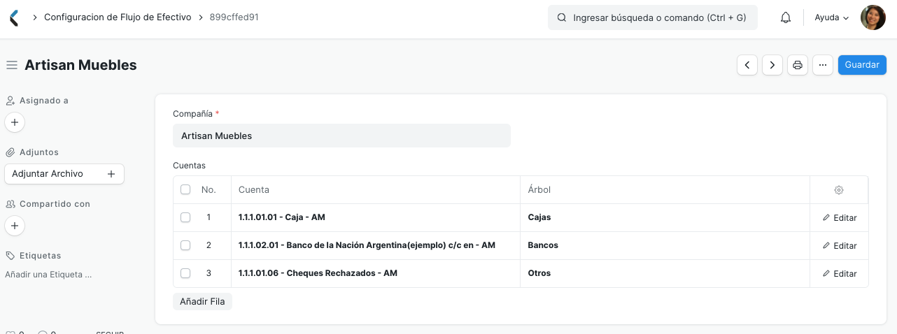
Task: Click the Cuenta column header
Action: (x=376, y=190)
